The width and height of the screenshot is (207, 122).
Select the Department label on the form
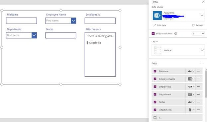(14, 29)
